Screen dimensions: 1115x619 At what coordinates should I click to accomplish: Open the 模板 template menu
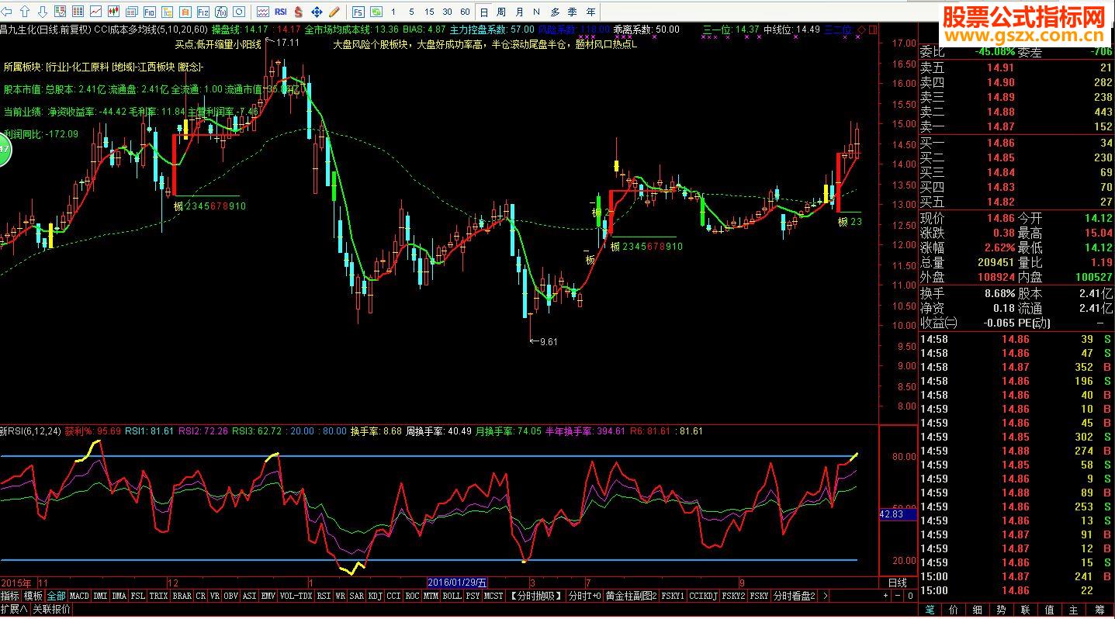tap(33, 596)
